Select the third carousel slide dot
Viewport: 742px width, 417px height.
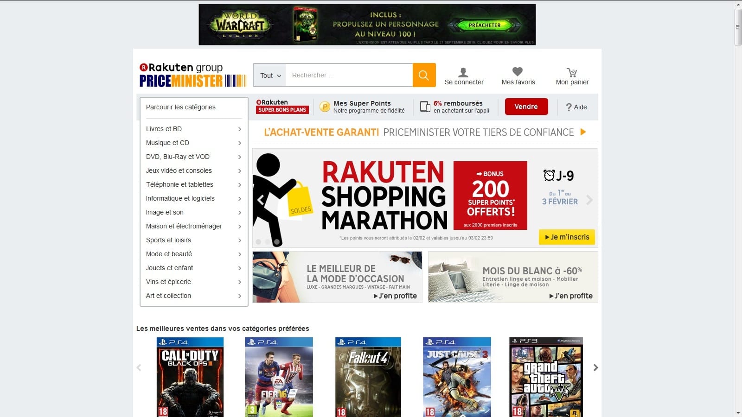pyautogui.click(x=277, y=242)
